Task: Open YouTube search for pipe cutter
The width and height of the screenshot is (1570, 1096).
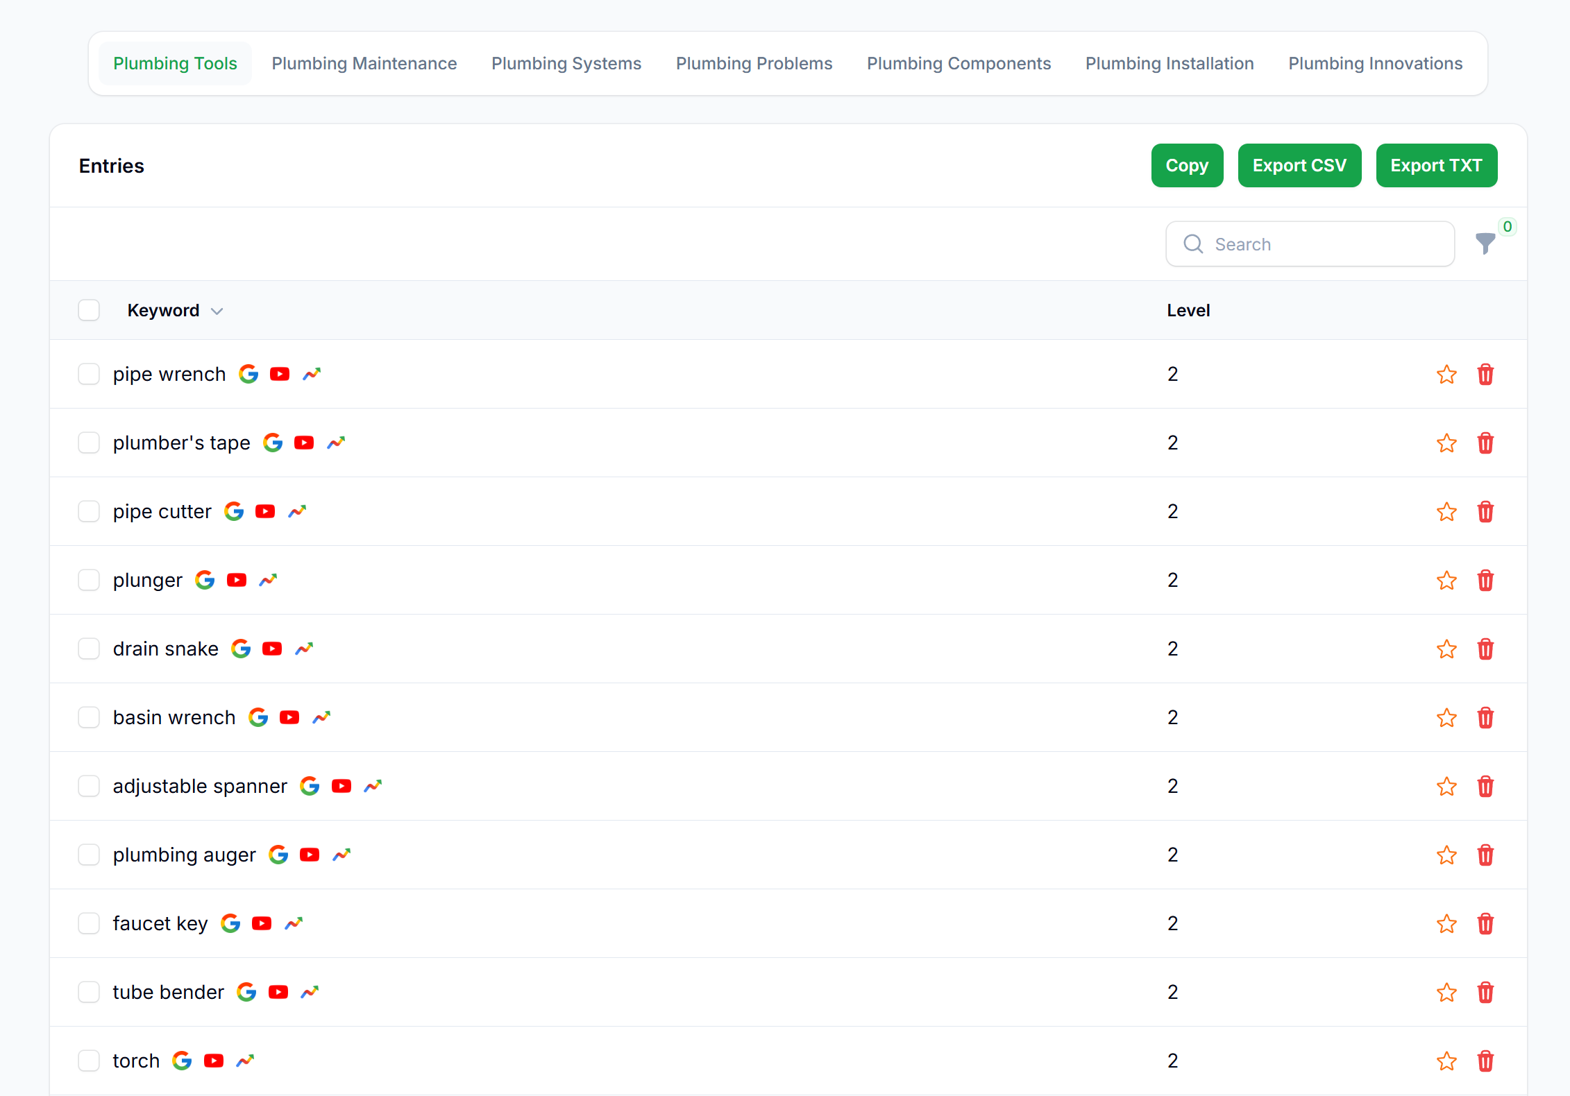Action: coord(265,511)
